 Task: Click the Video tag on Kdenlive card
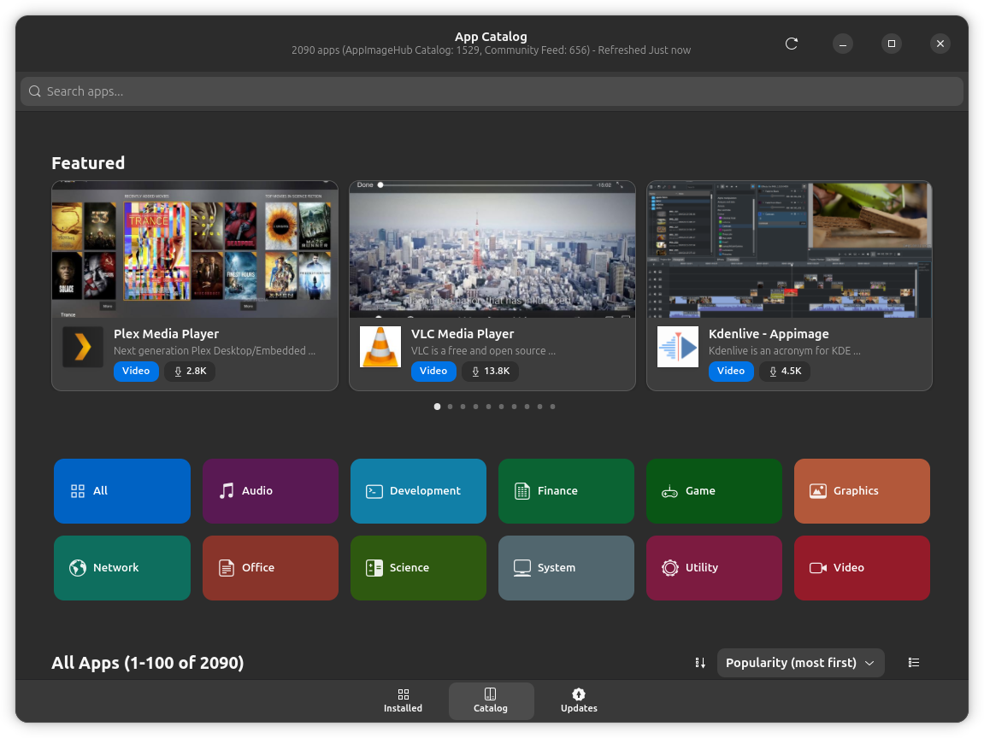[x=731, y=371]
